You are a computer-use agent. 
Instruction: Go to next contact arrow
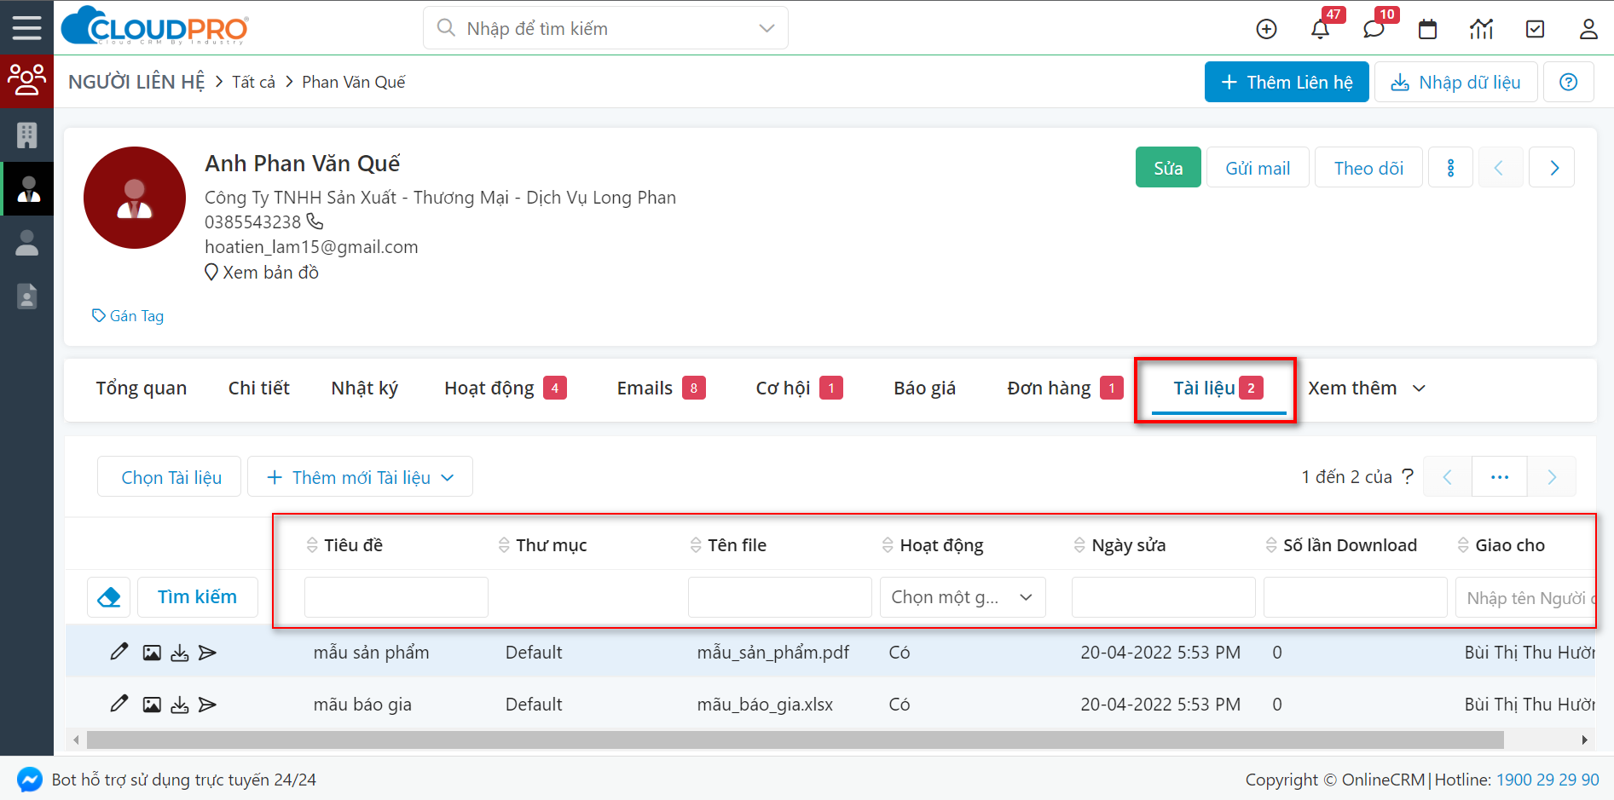pyautogui.click(x=1553, y=168)
